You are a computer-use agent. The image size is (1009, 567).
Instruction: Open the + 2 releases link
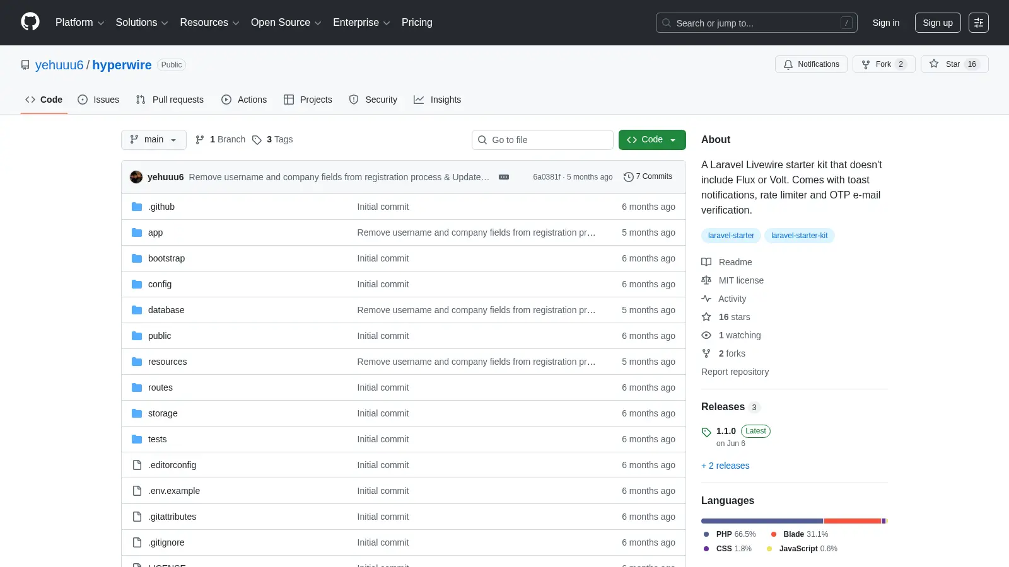click(725, 466)
